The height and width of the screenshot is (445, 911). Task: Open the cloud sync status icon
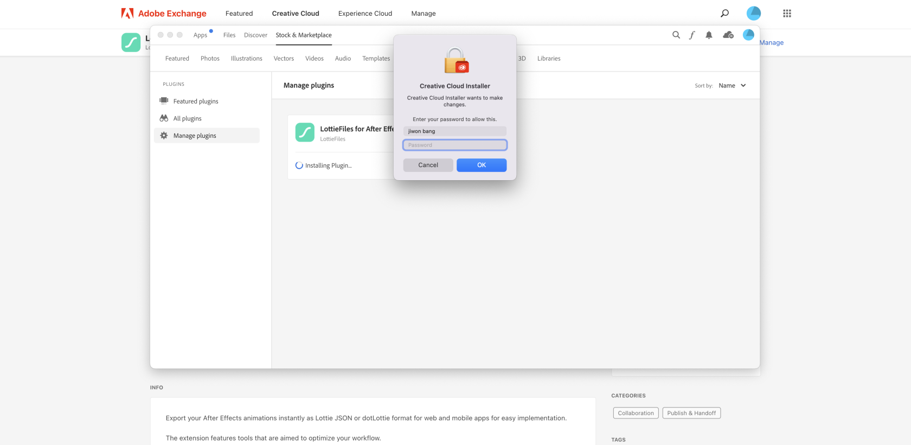point(728,35)
